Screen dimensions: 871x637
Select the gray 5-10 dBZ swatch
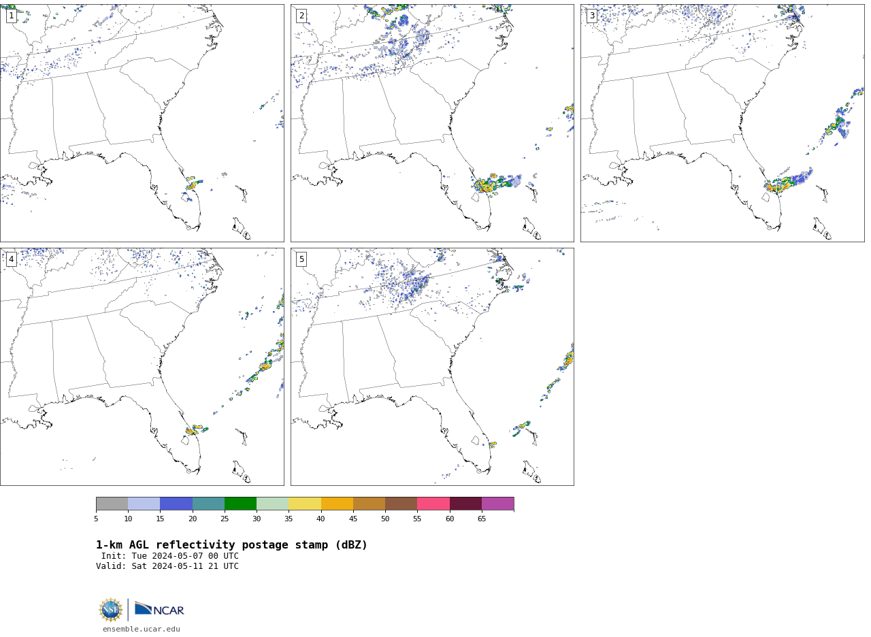coord(112,504)
